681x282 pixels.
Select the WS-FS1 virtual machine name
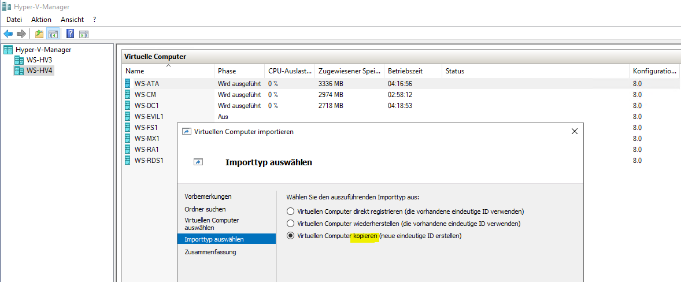pyautogui.click(x=146, y=127)
